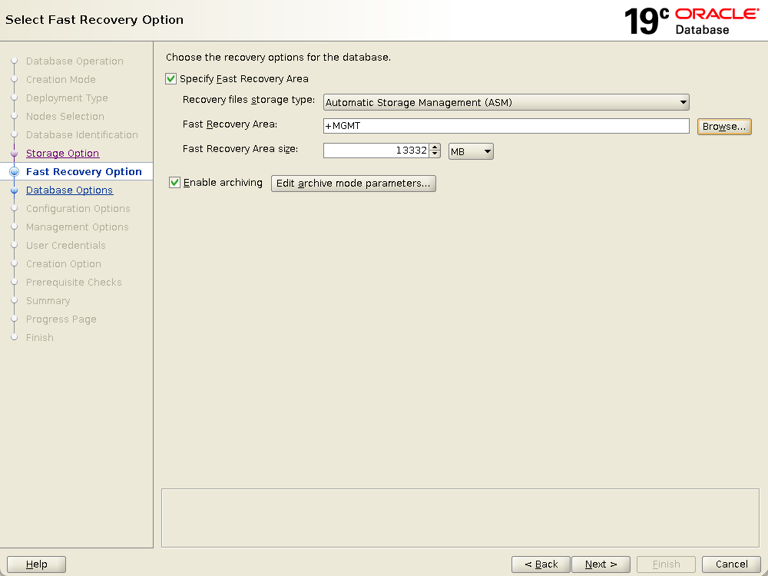Click the Storage Option step bullet icon

[x=14, y=154]
